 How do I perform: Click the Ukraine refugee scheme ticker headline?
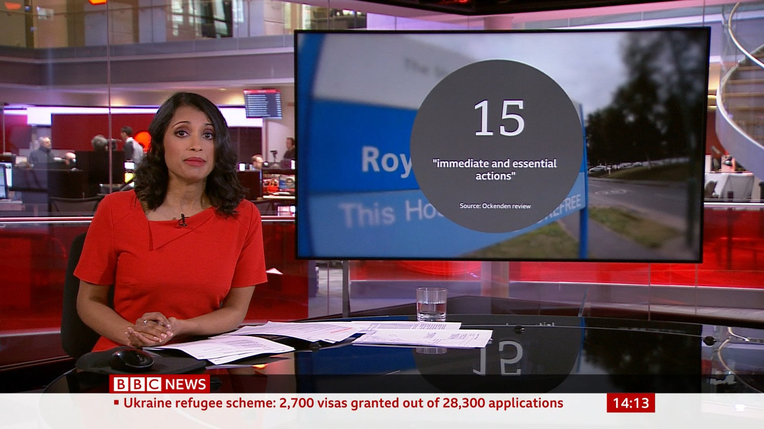(343, 403)
